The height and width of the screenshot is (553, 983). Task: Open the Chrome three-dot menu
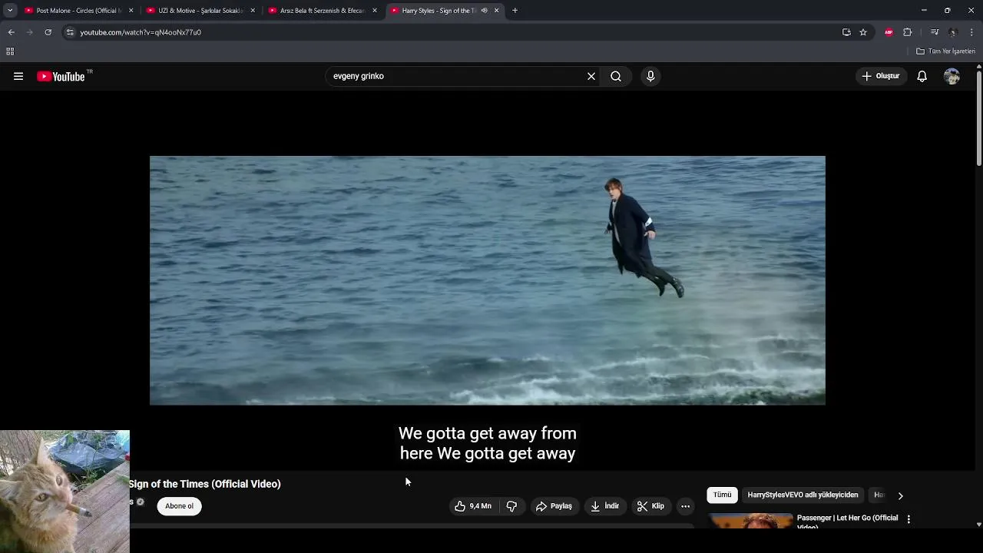click(972, 32)
